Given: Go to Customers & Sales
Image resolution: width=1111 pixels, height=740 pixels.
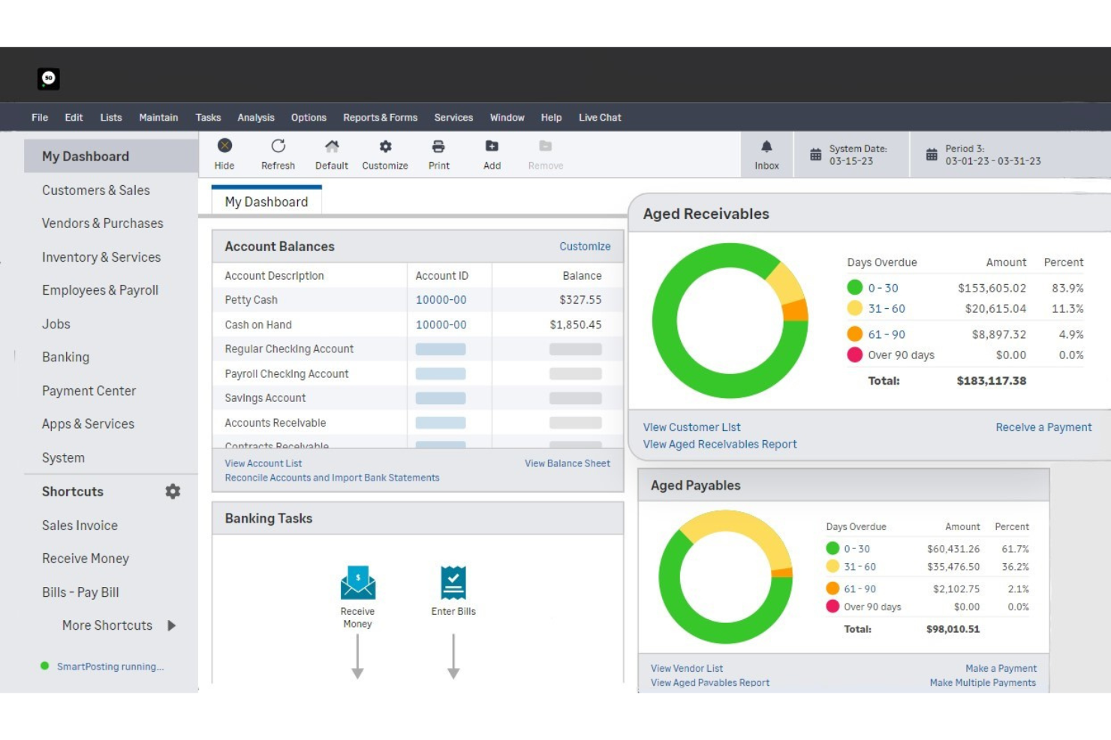Looking at the screenshot, I should coord(96,190).
